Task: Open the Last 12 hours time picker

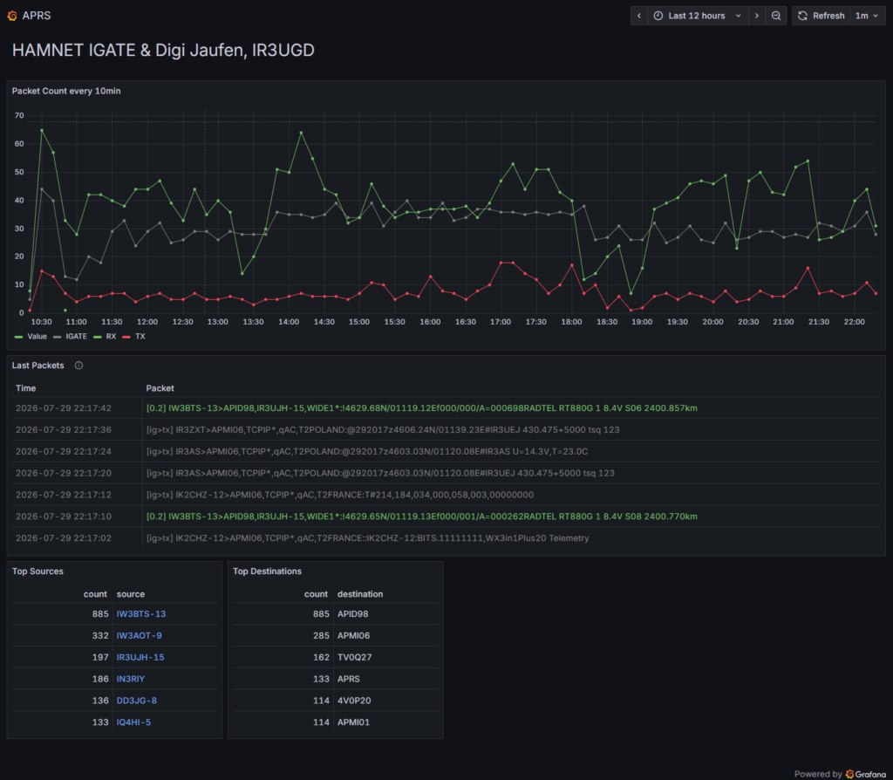Action: coord(698,16)
